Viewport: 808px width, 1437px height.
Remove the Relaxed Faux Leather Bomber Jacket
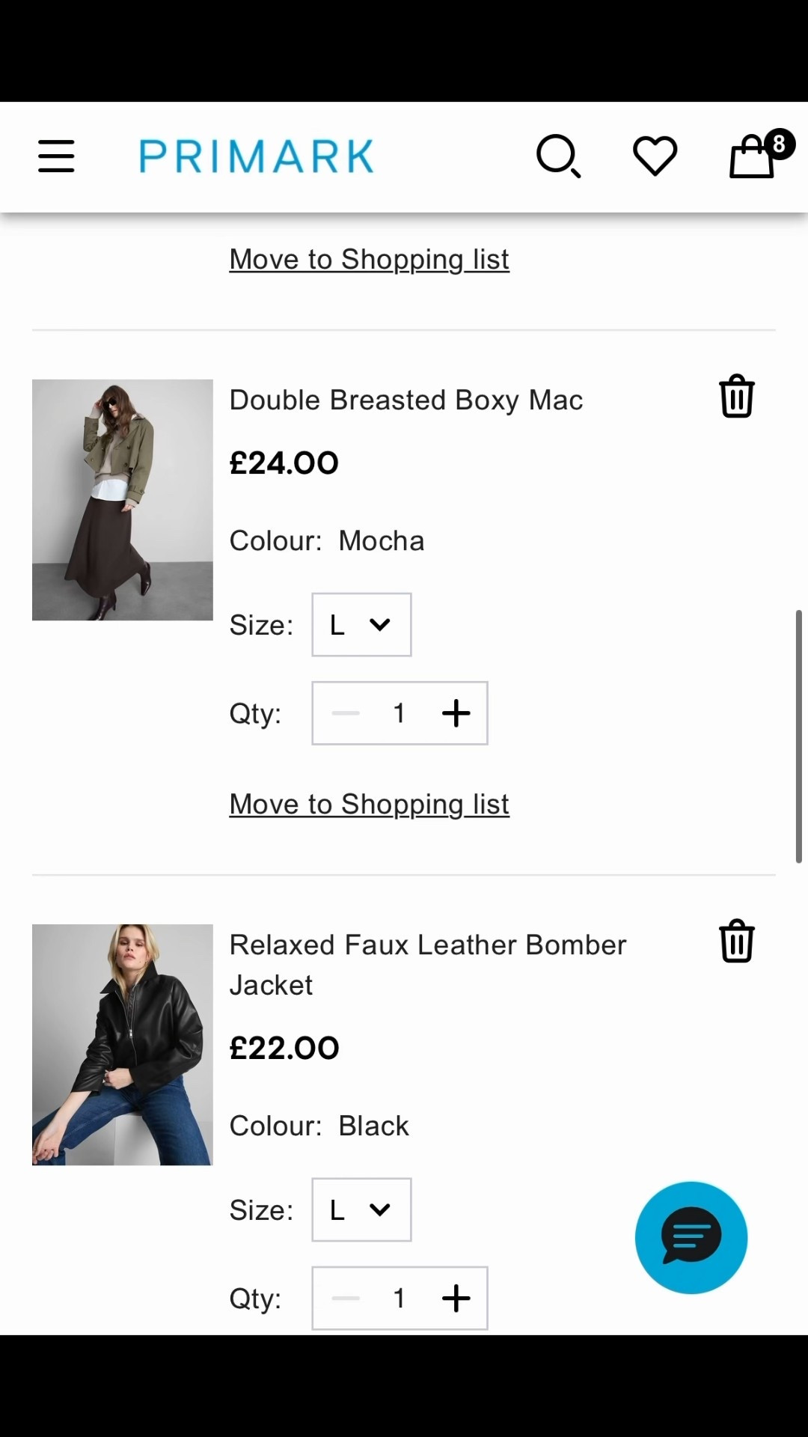coord(735,942)
